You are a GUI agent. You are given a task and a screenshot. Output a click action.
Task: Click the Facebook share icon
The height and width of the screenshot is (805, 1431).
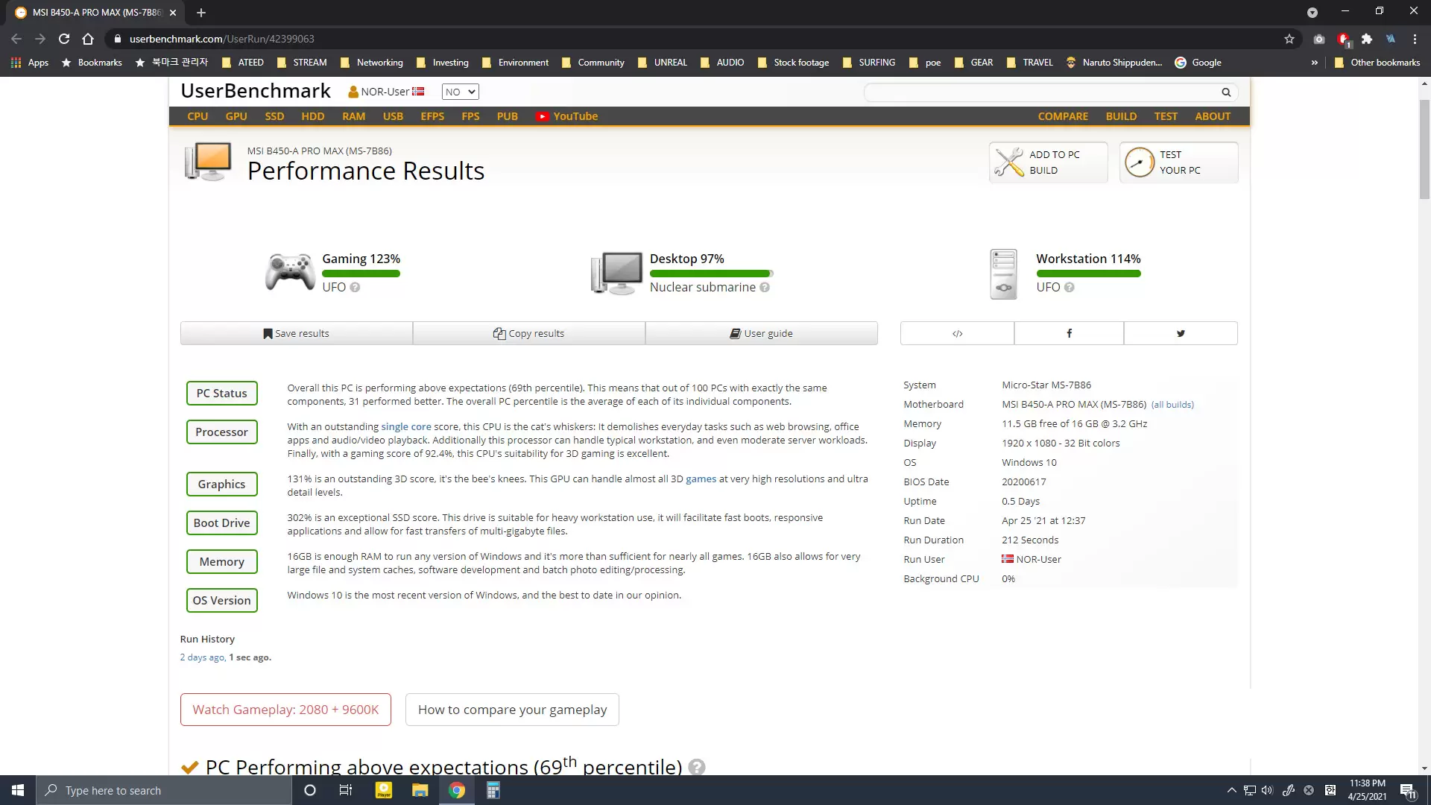(1069, 333)
